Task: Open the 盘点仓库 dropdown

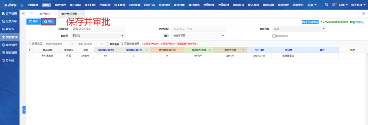Action: point(299,29)
